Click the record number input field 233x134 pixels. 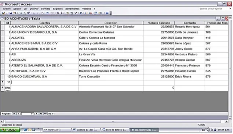coord(28,114)
